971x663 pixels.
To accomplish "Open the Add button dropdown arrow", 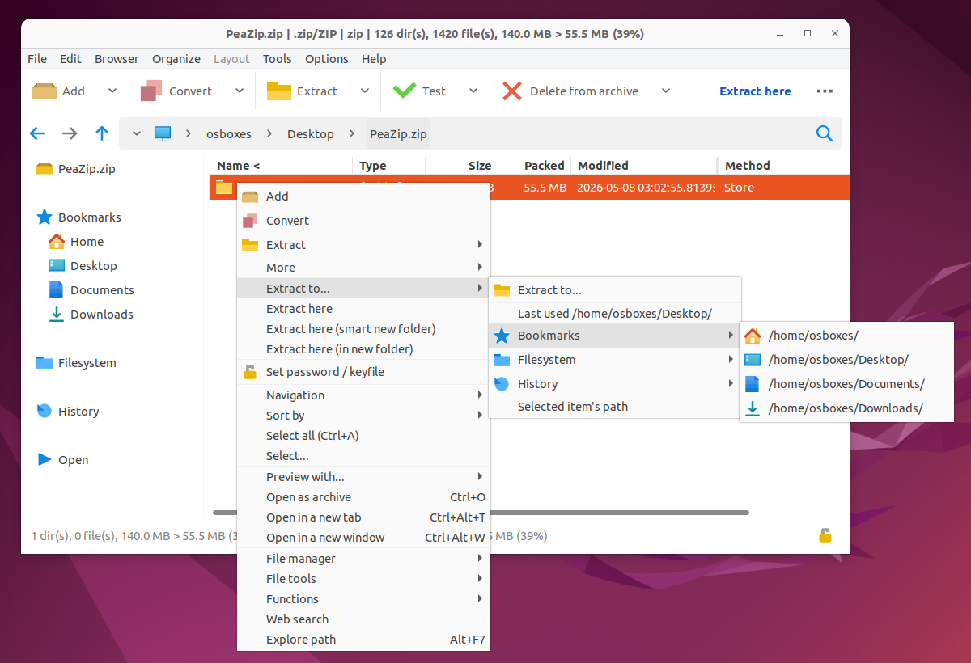I will [x=112, y=91].
